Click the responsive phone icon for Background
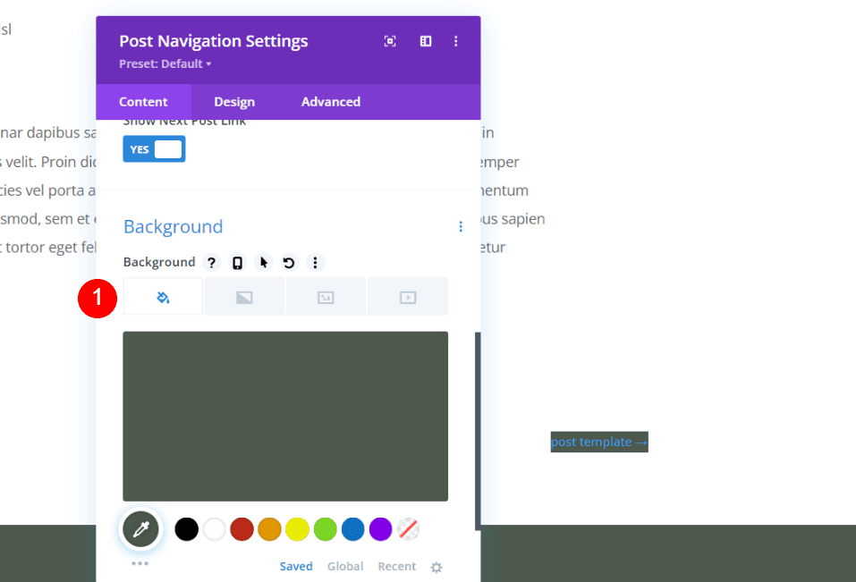This screenshot has height=582, width=856. (237, 263)
